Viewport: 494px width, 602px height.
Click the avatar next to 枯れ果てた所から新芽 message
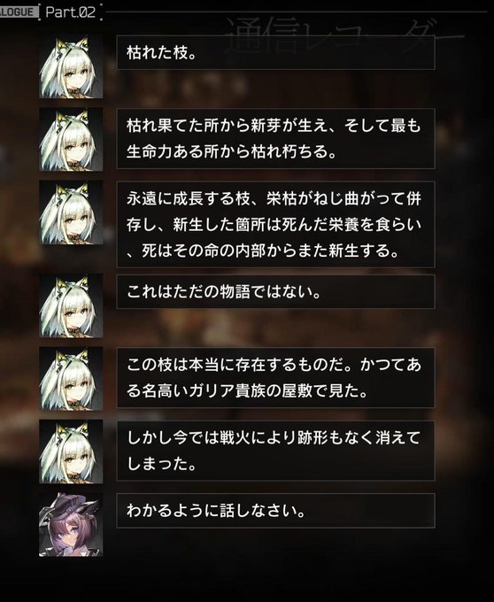click(71, 139)
